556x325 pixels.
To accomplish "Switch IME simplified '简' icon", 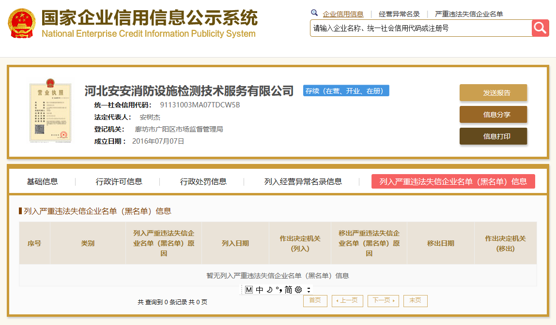I will coord(288,290).
